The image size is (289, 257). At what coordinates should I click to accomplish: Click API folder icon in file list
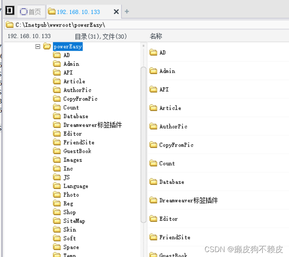[154, 89]
